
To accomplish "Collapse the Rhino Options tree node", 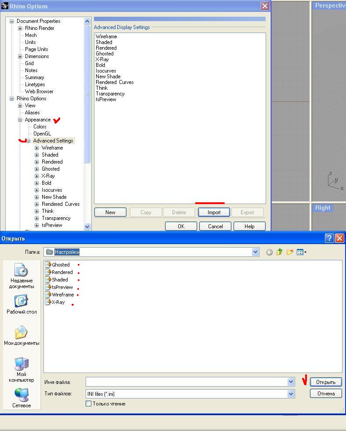I will 11,99.
